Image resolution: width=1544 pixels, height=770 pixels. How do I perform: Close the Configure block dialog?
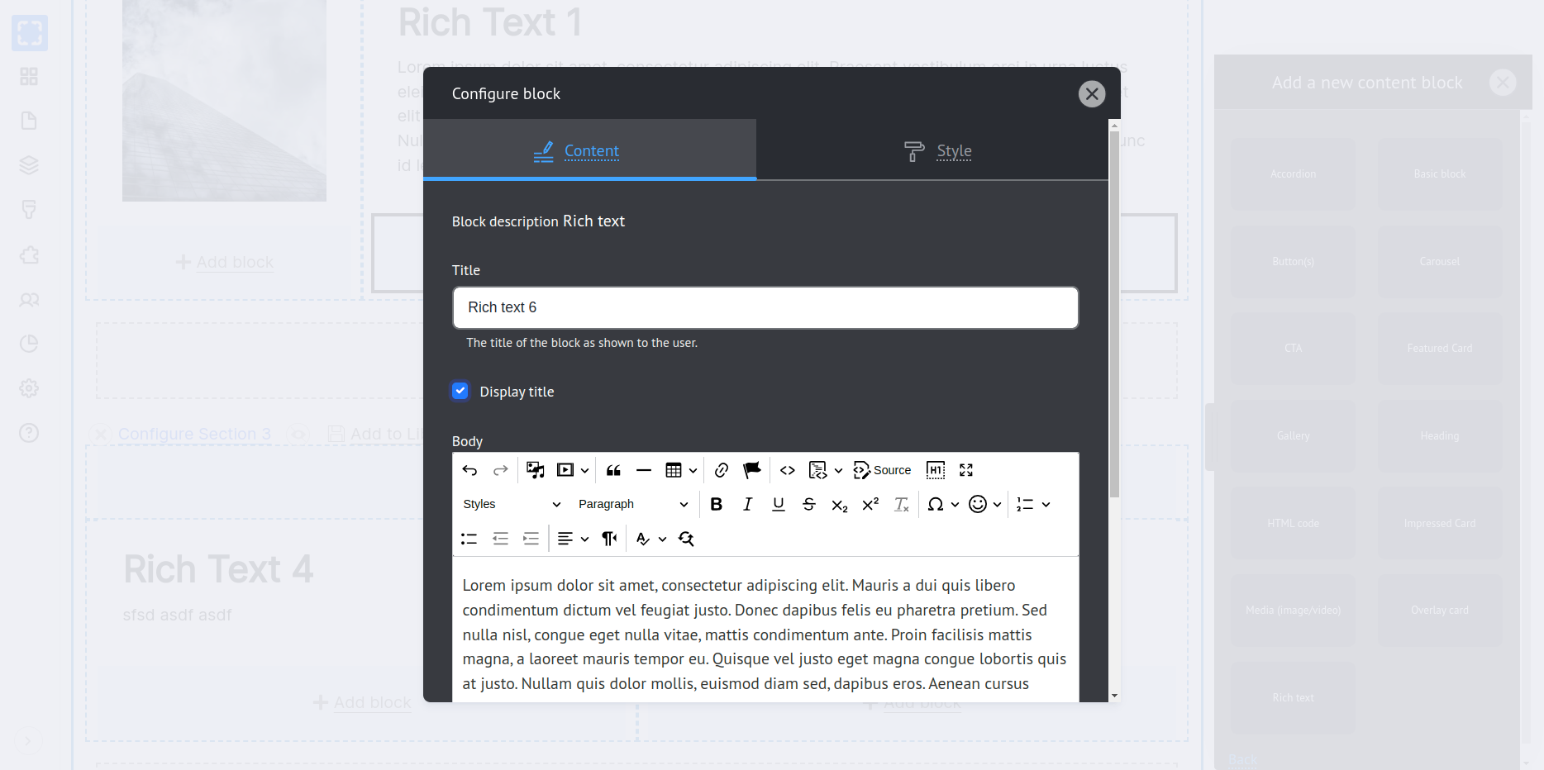click(1092, 94)
